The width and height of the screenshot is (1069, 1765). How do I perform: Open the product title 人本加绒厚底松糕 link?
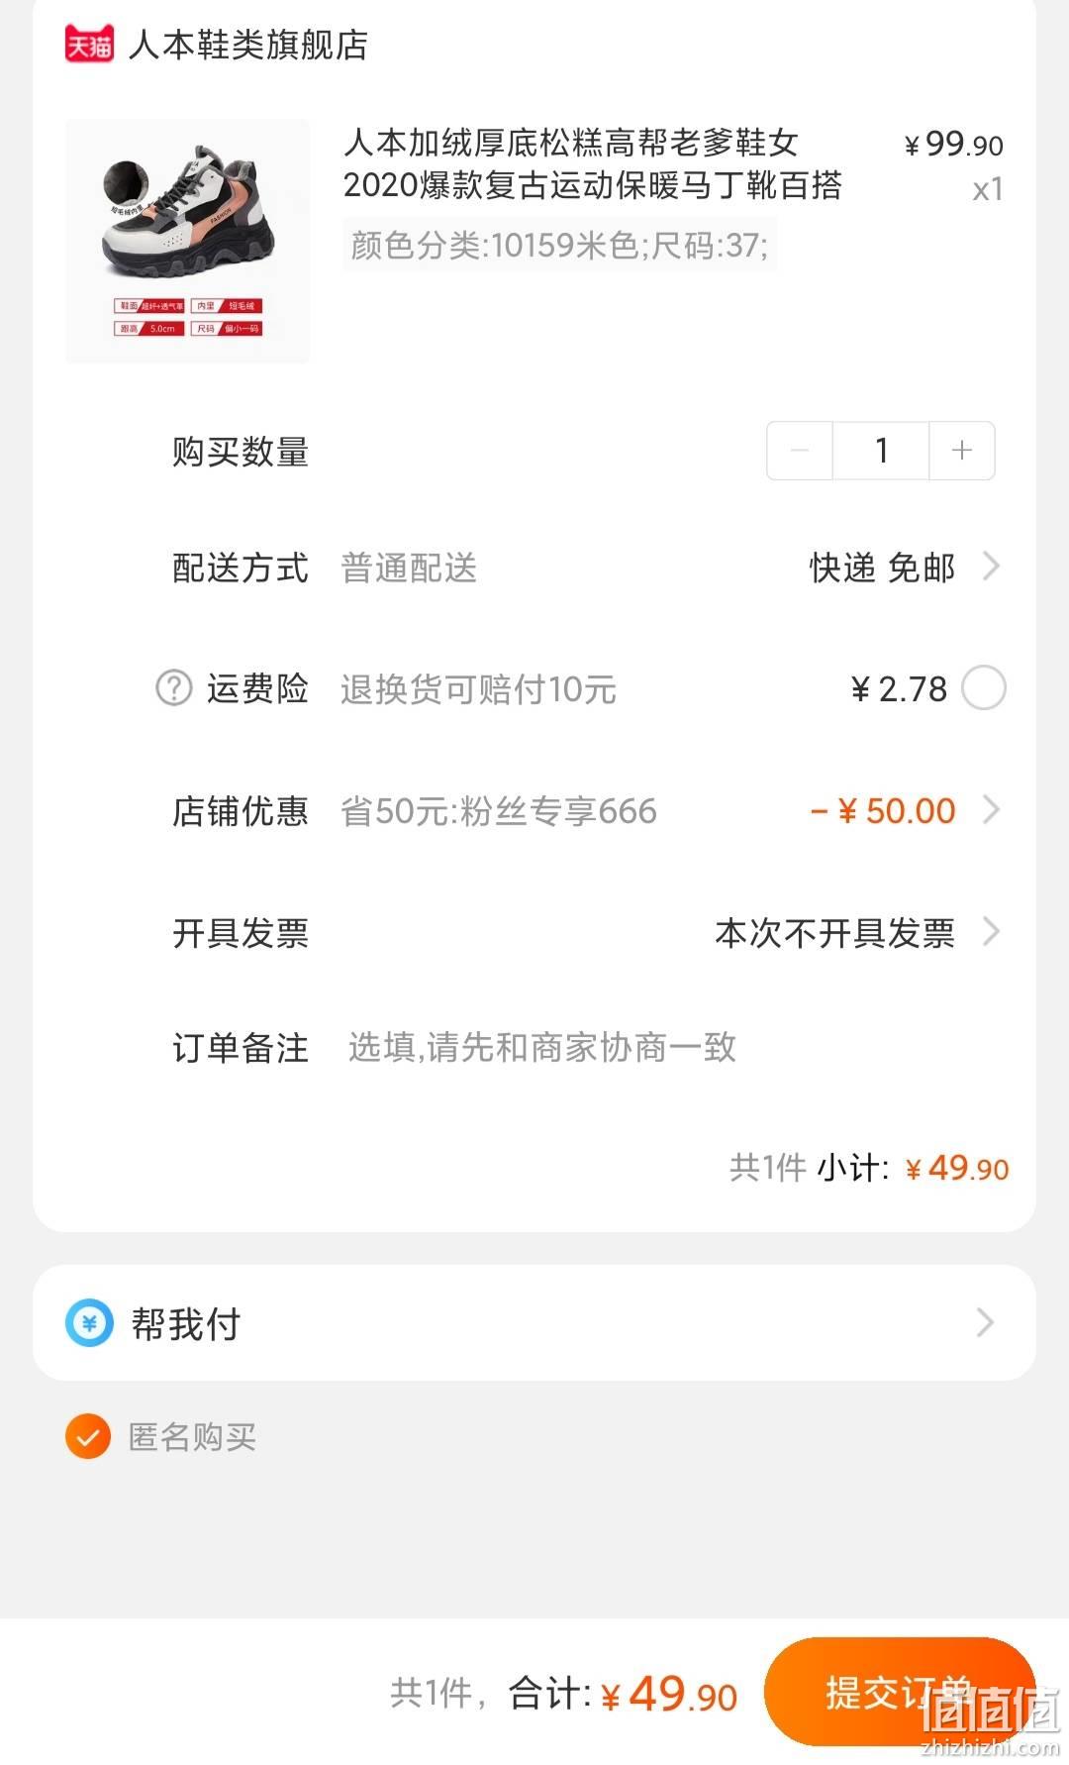[x=593, y=163]
